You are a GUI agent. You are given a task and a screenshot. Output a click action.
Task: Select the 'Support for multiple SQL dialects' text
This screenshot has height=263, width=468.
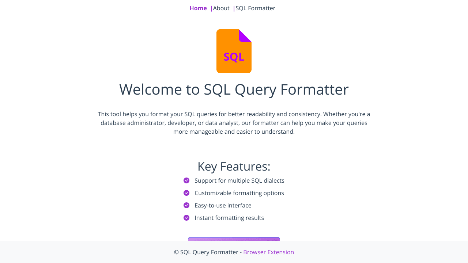(x=239, y=180)
